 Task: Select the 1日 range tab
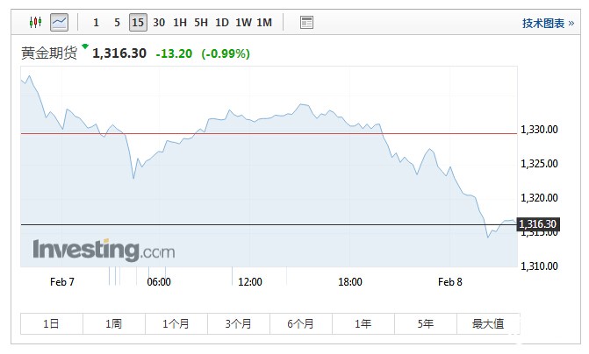tap(52, 323)
